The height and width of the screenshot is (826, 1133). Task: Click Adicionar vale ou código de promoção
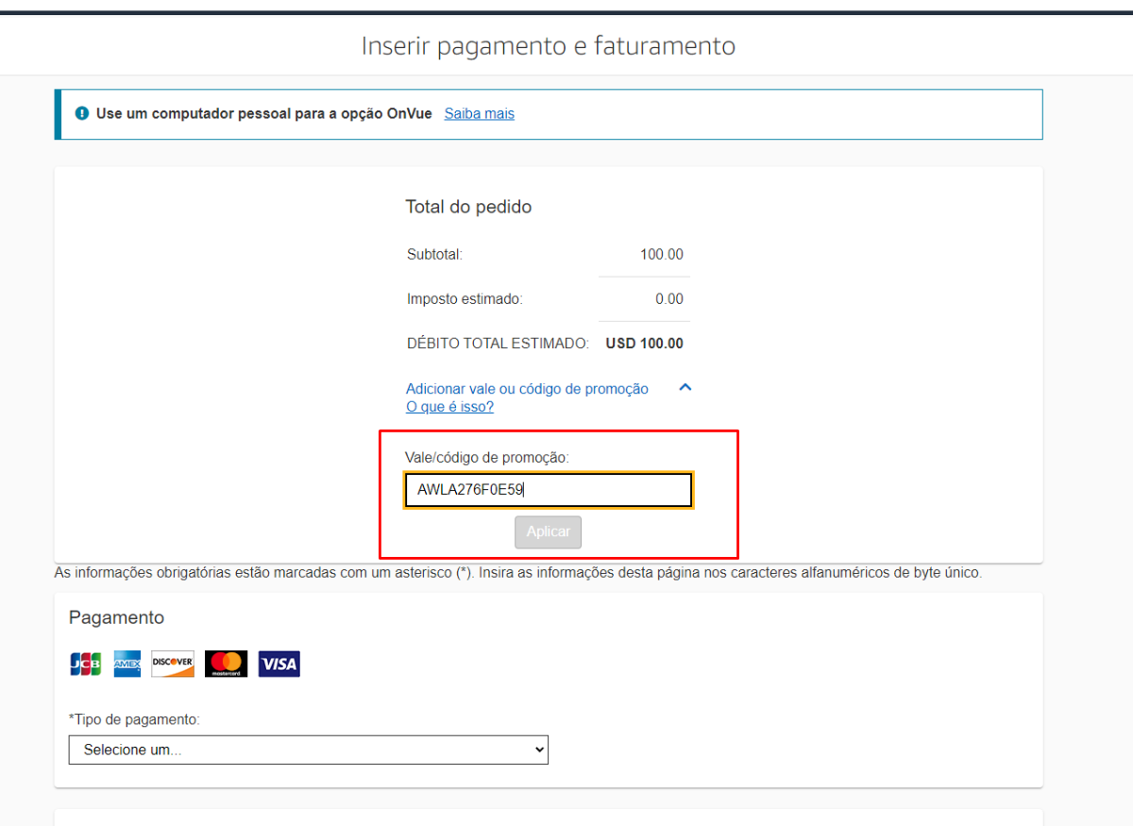[x=527, y=388]
